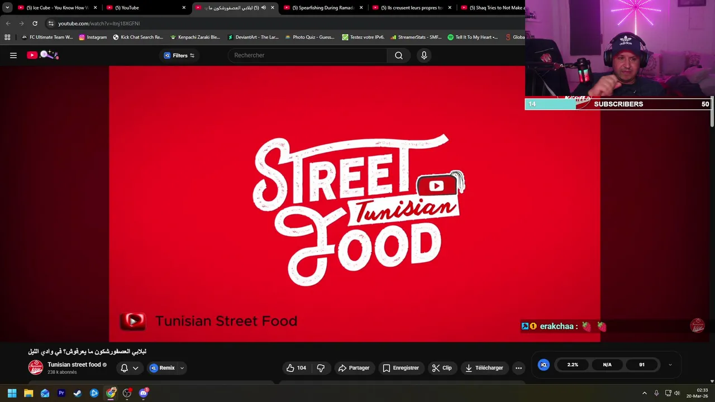The width and height of the screenshot is (715, 402).
Task: Close the currently playing Arabic video tab
Action: click(x=273, y=8)
